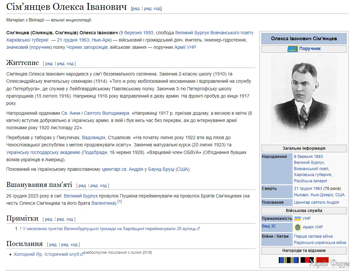This screenshot has width=355, height=271.
Task: Open 'ред. код' for the Життєпис section
Action: (65, 64)
